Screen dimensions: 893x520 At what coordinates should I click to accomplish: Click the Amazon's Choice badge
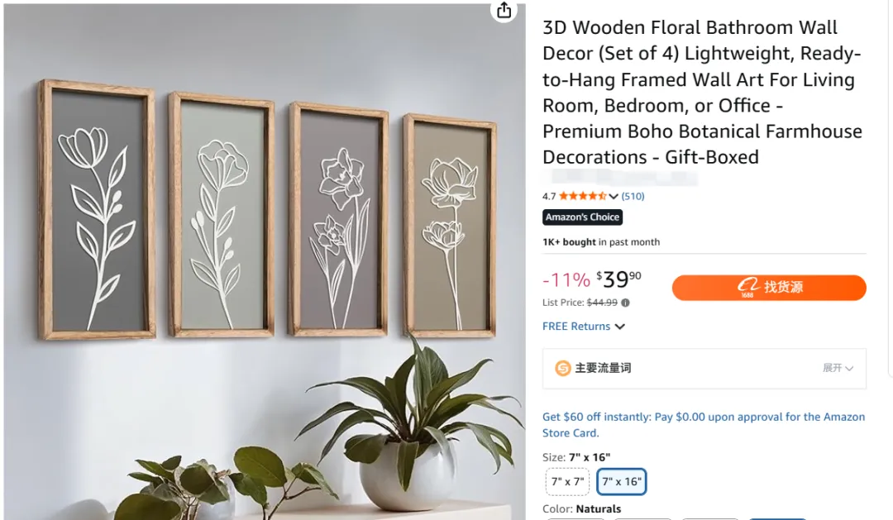click(x=582, y=217)
